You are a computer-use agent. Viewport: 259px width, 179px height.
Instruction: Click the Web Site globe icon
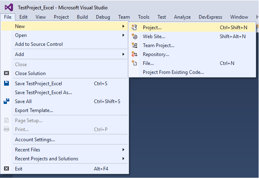click(x=135, y=37)
